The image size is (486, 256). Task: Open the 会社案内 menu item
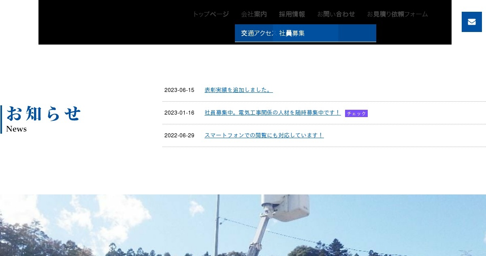[254, 14]
